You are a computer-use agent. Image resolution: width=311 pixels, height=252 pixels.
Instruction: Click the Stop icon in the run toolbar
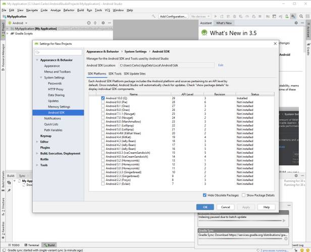pyautogui.click(x=260, y=17)
